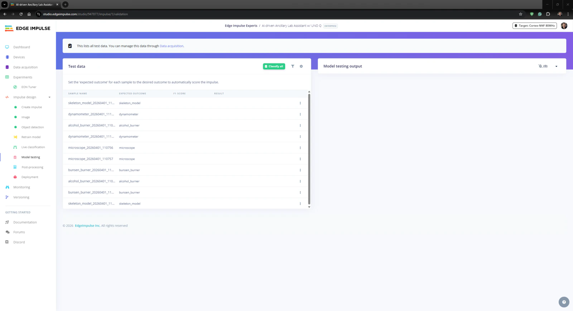Screen dimensions: 573x311
Task: Open a new browser tab
Action: coord(65,5)
